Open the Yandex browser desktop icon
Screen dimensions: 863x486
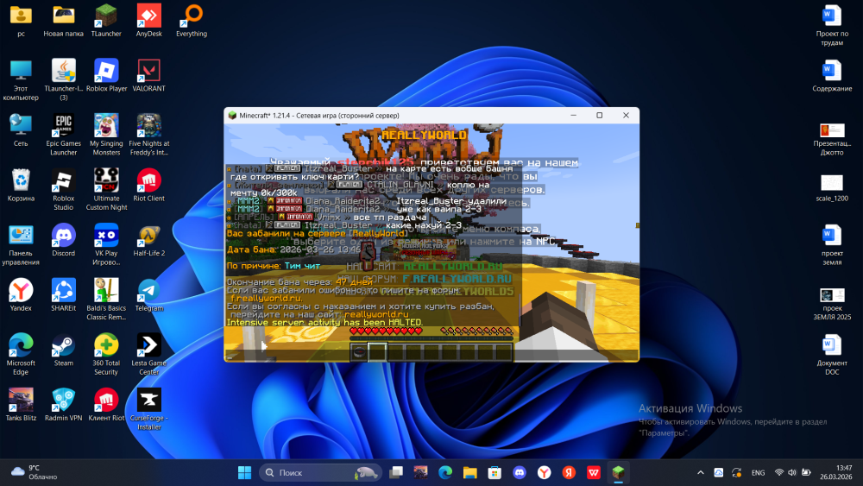21,295
